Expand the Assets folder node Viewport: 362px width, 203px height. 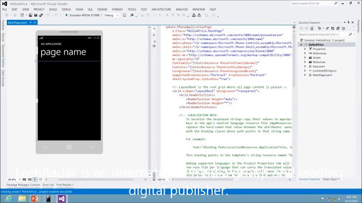[305, 58]
